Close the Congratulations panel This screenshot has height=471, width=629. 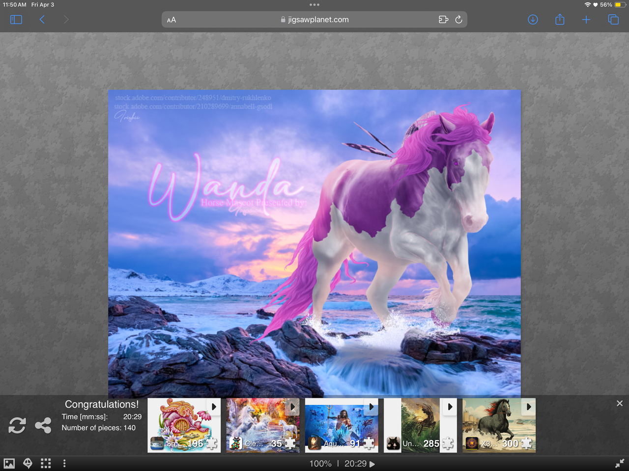[x=620, y=403]
